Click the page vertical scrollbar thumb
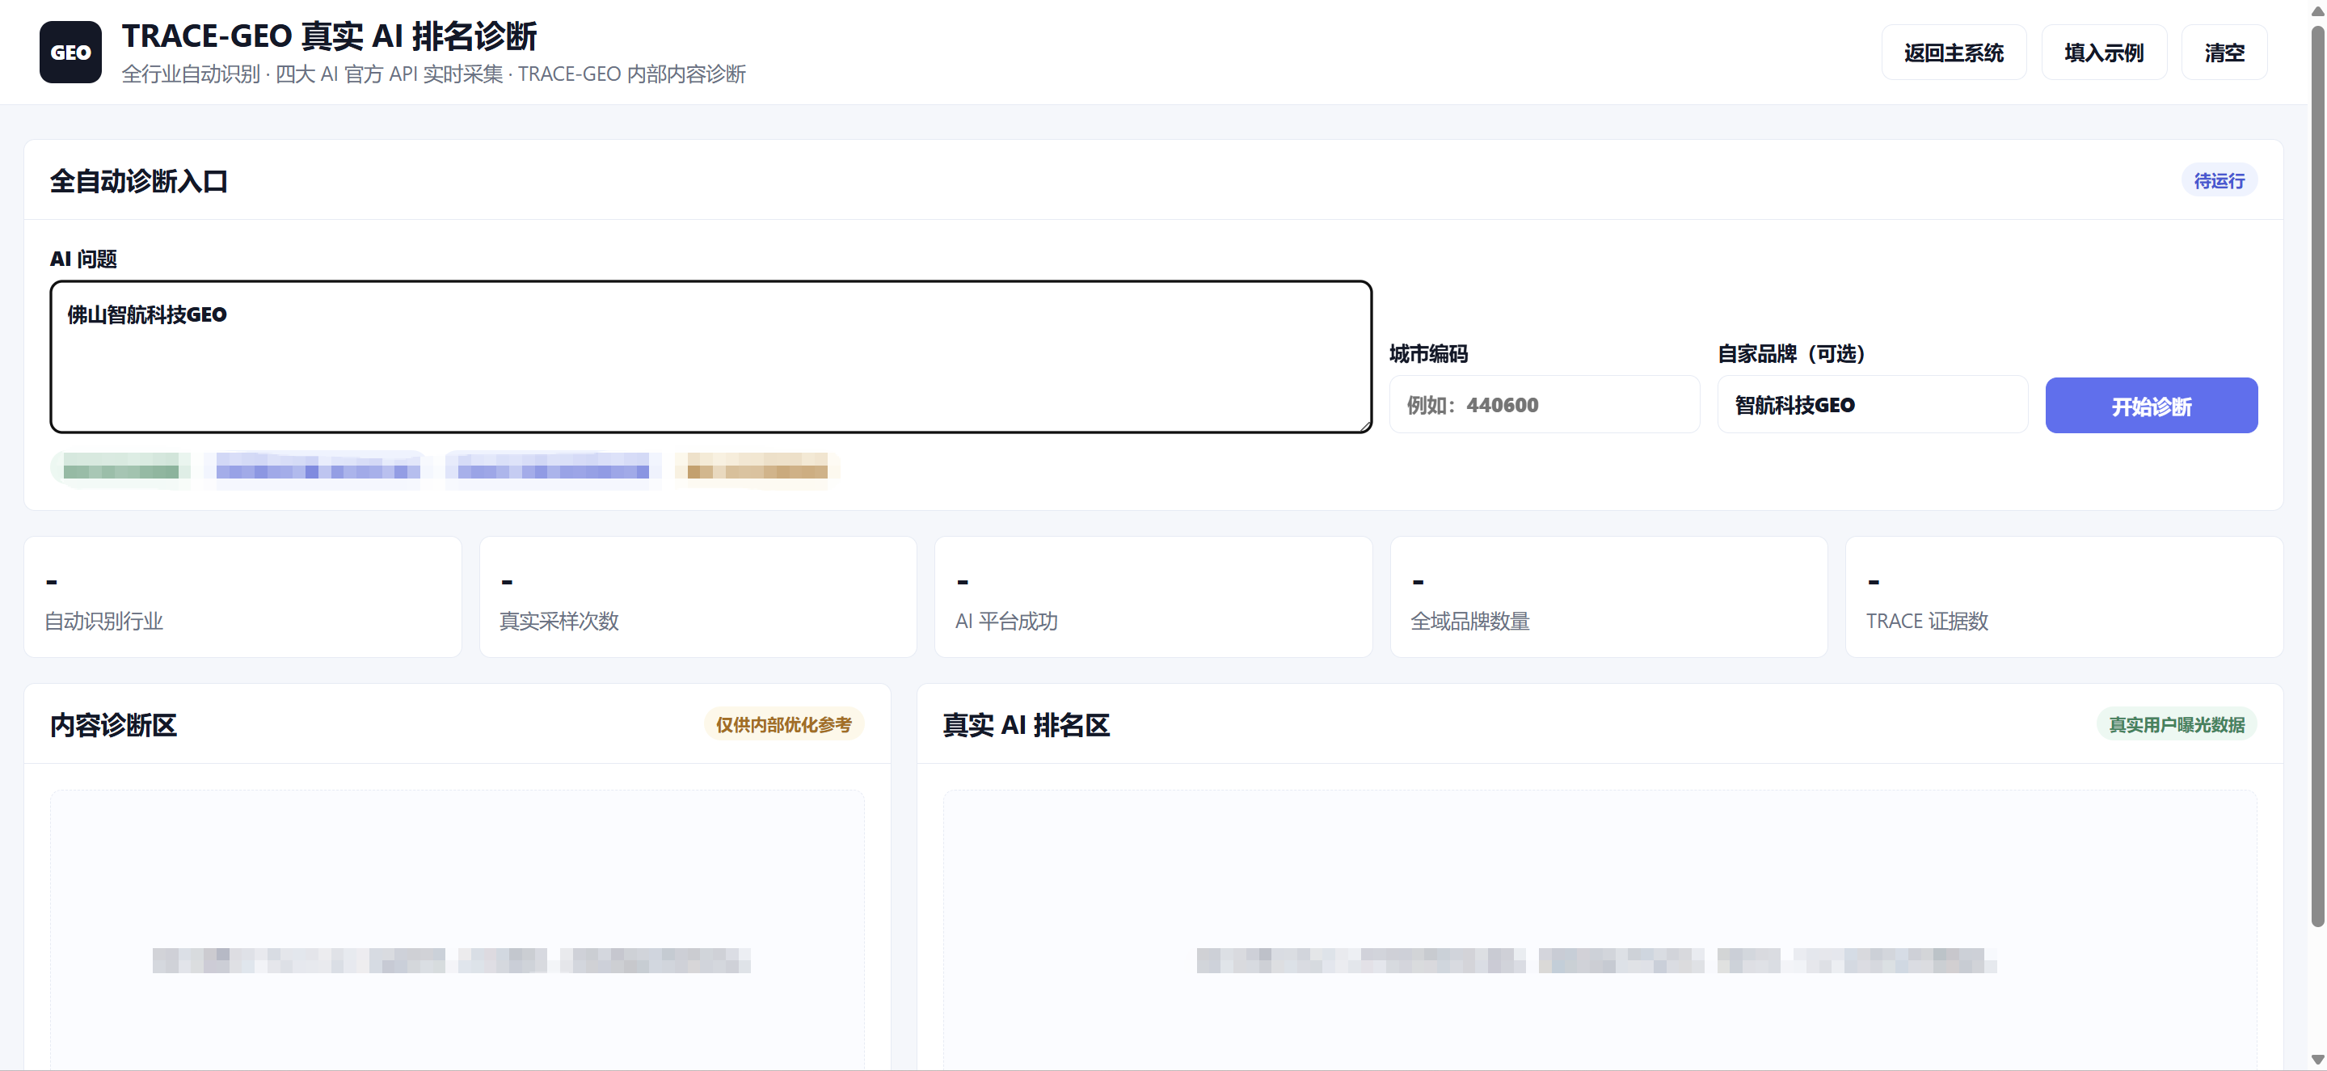 point(2317,477)
